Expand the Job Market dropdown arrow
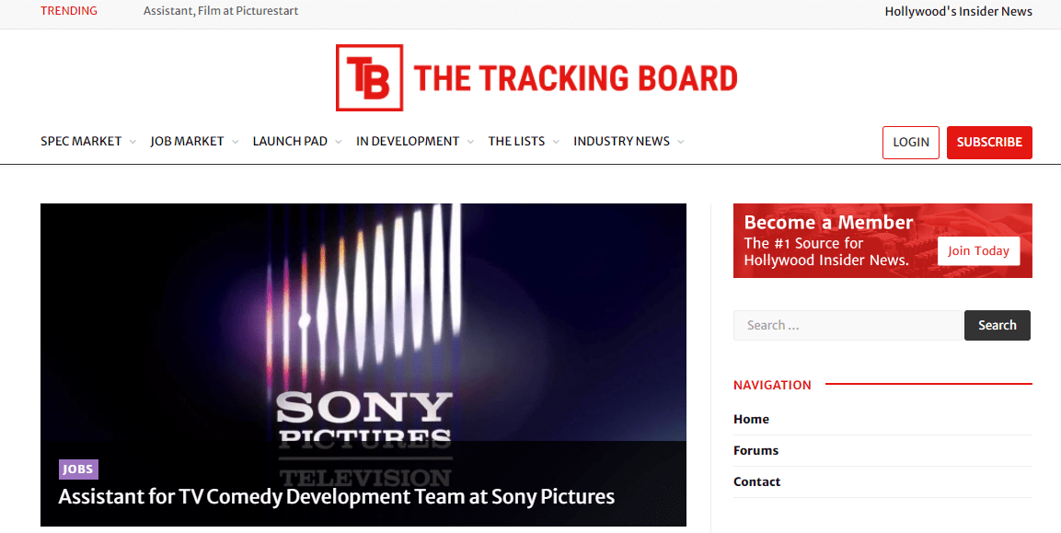 click(235, 142)
